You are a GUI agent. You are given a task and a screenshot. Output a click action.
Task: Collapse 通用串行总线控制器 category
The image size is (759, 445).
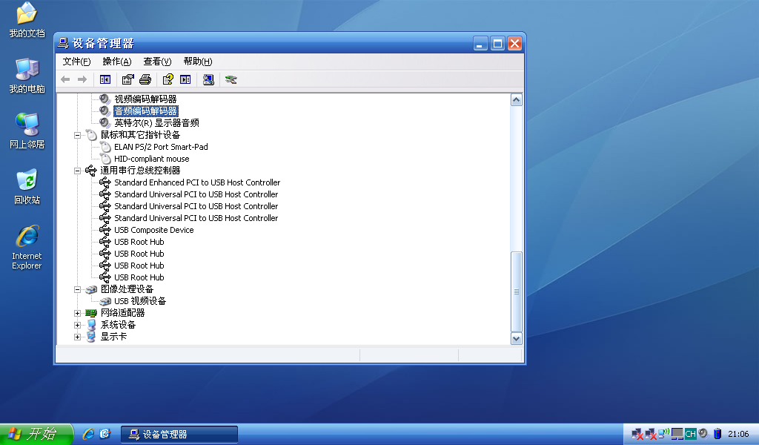click(x=77, y=171)
